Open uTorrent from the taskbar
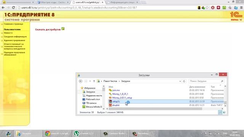The image size is (244, 137). click(x=86, y=134)
